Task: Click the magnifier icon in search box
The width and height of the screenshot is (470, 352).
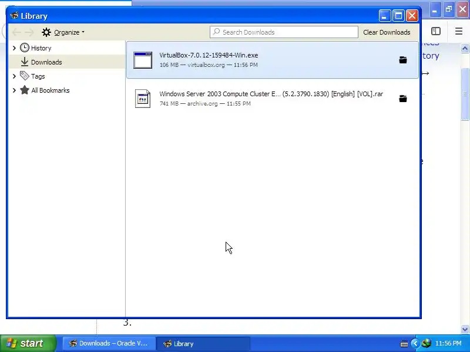Action: [x=216, y=32]
